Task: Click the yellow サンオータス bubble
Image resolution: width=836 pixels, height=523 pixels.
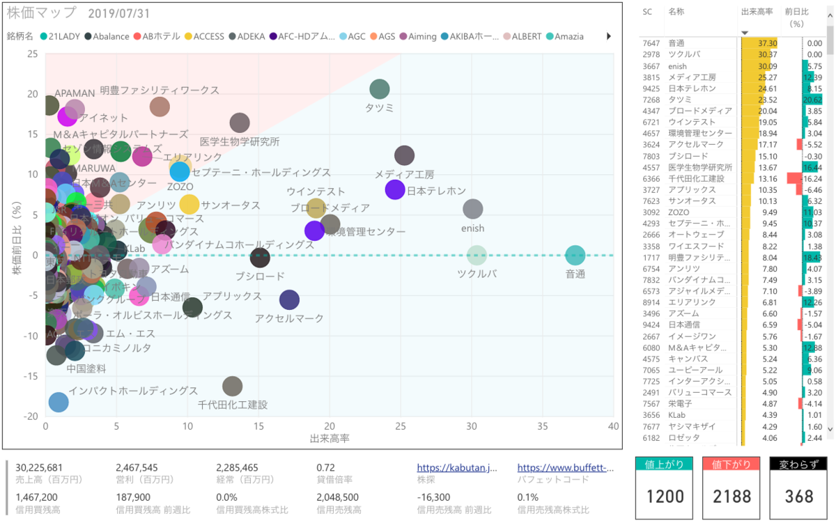Action: 189,205
